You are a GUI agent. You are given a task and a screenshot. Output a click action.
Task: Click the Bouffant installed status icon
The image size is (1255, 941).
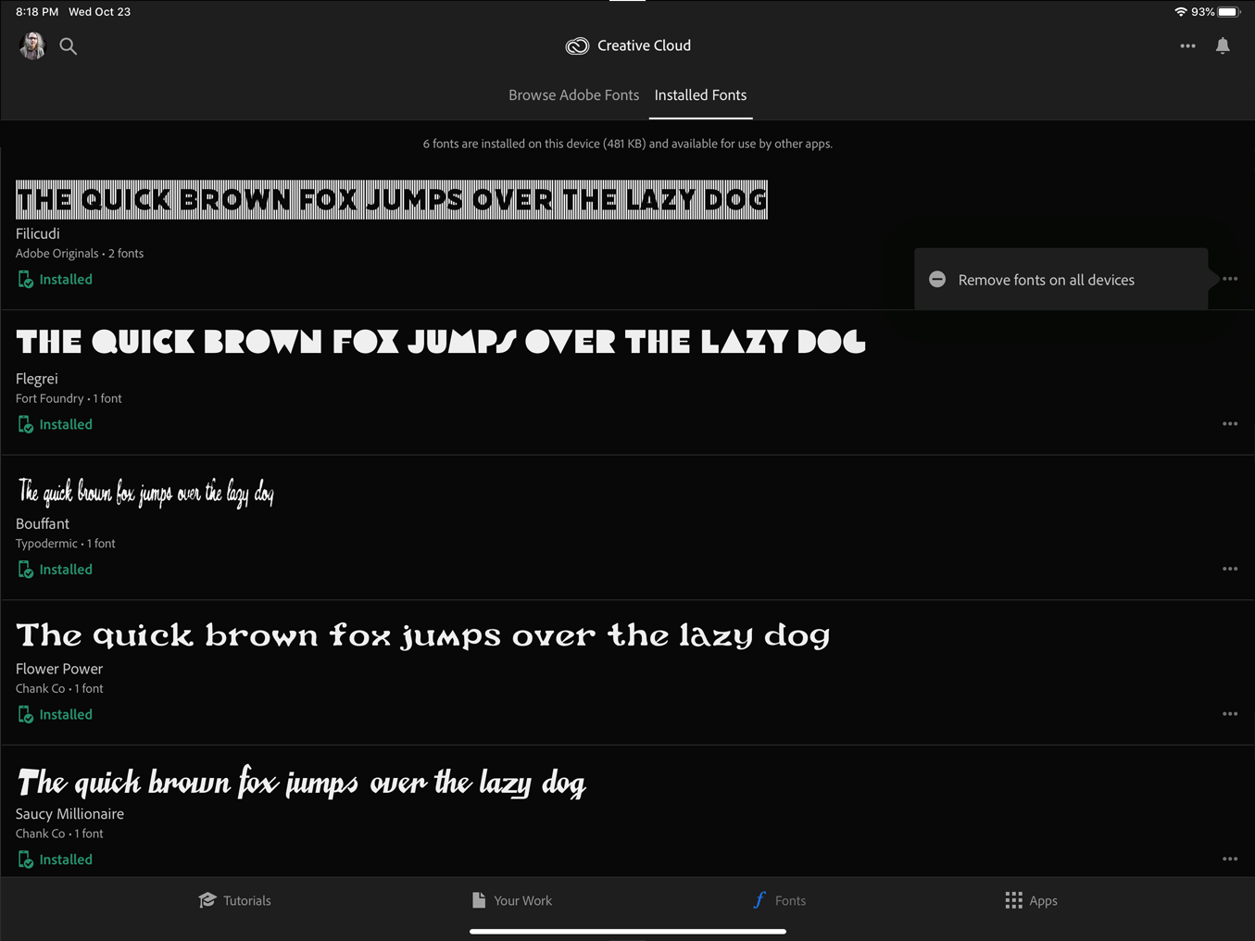point(26,570)
